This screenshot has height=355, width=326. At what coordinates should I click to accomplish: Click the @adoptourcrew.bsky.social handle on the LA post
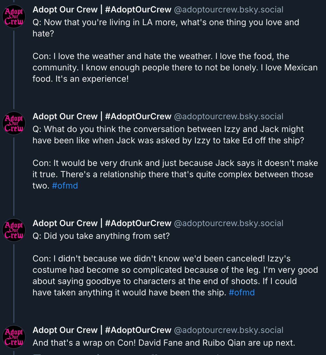point(229,10)
